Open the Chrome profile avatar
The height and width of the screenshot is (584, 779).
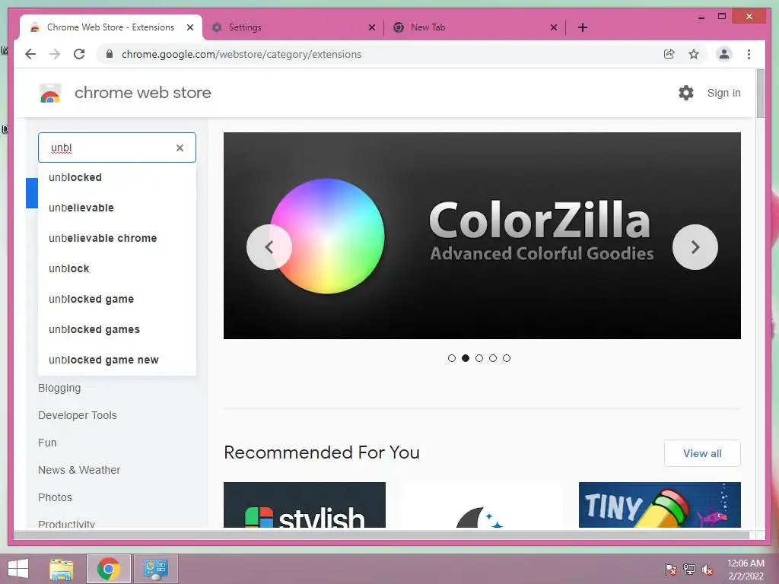[724, 54]
